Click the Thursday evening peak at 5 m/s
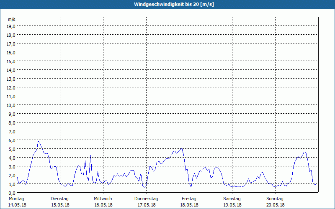The width and height of the screenshot is (335, 209). click(182, 148)
